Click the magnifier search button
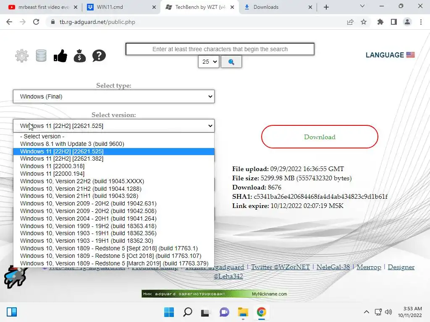 tap(231, 62)
